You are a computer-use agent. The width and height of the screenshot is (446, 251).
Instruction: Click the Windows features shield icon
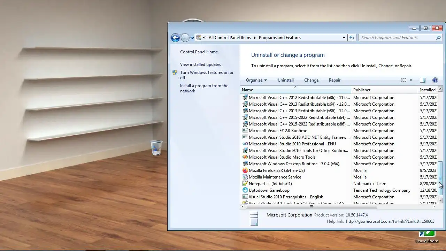(175, 73)
